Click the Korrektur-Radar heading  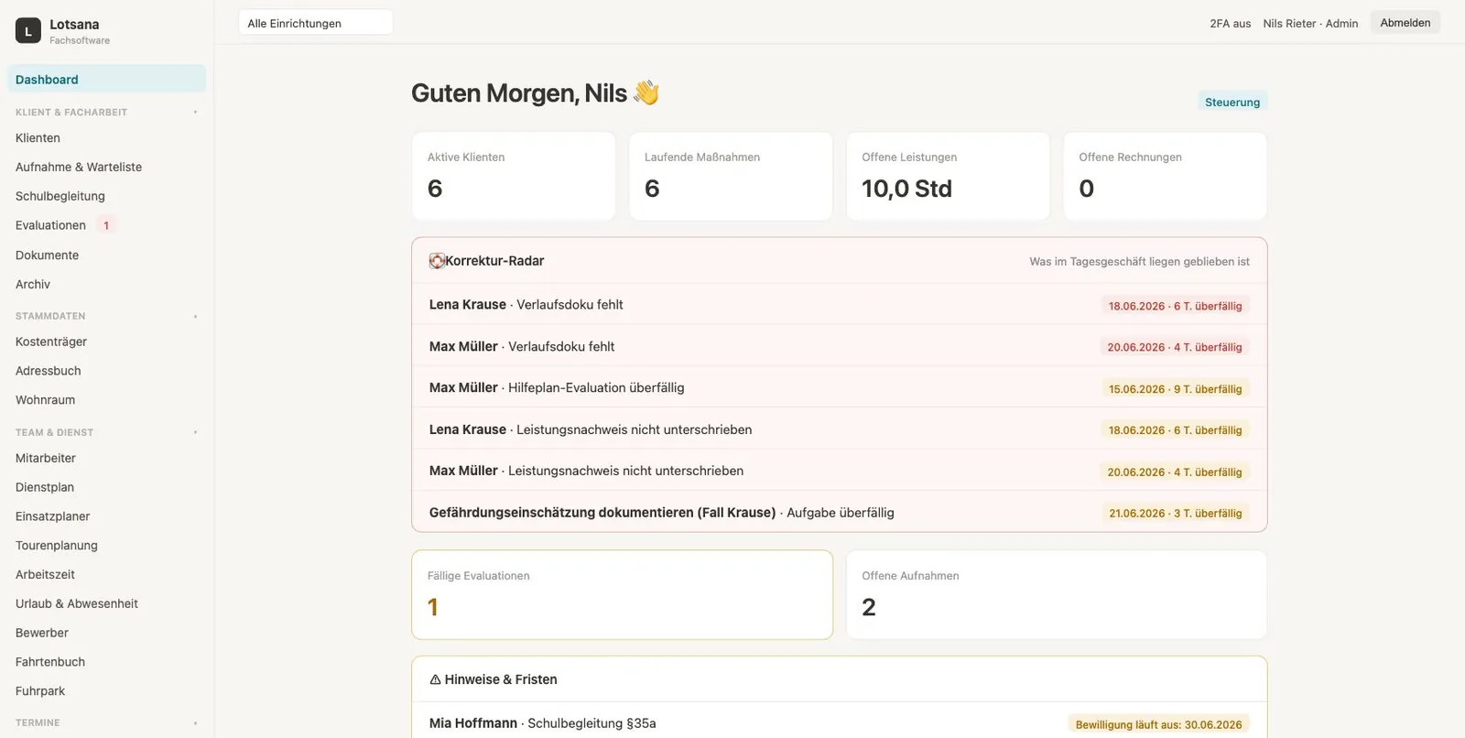[494, 261]
